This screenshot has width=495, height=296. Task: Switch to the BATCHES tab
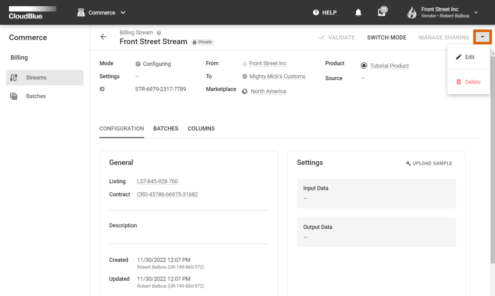click(166, 129)
